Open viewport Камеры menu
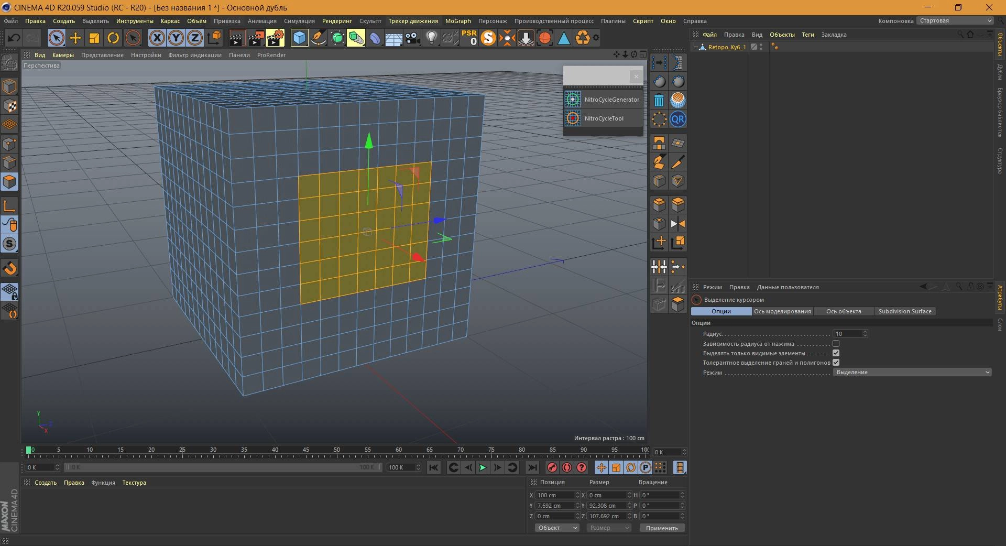Viewport: 1006px width, 546px height. point(63,55)
